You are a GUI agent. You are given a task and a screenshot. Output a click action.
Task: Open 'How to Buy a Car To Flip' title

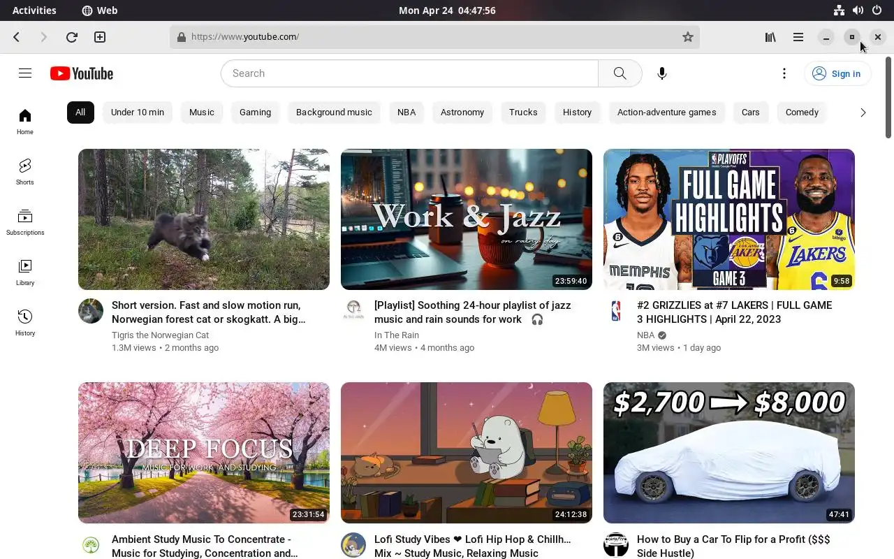click(x=733, y=546)
